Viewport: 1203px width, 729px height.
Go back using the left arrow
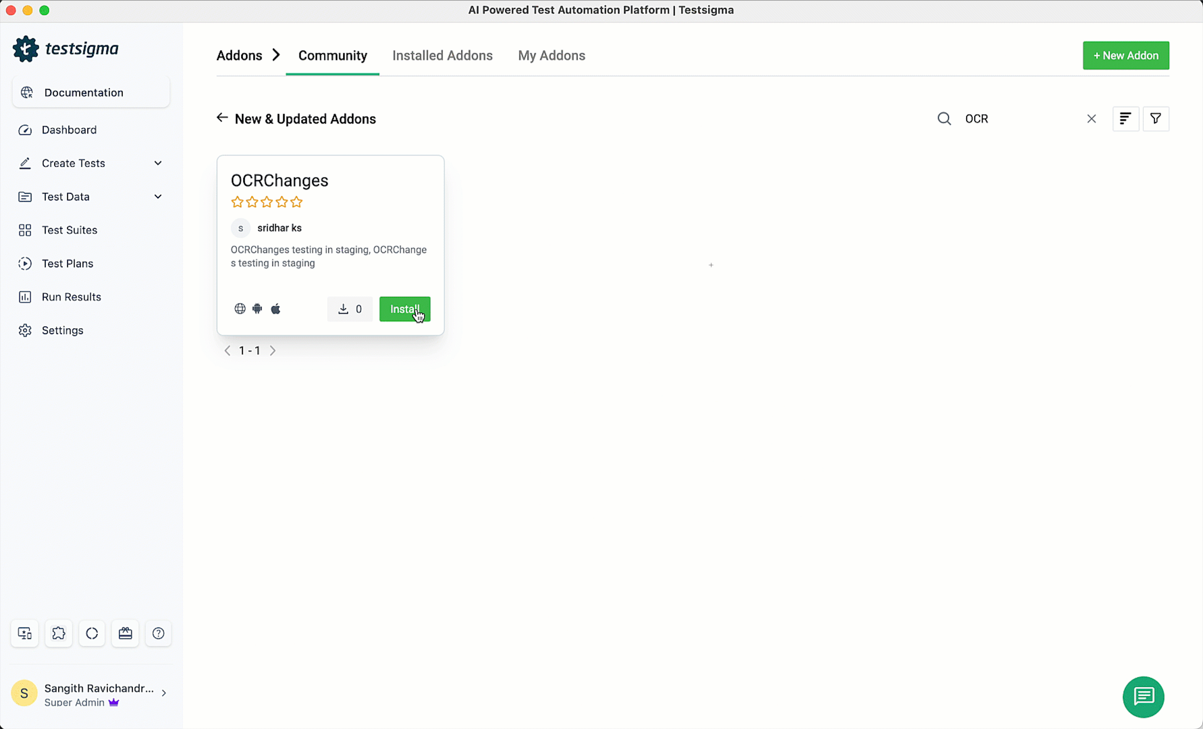coord(222,118)
